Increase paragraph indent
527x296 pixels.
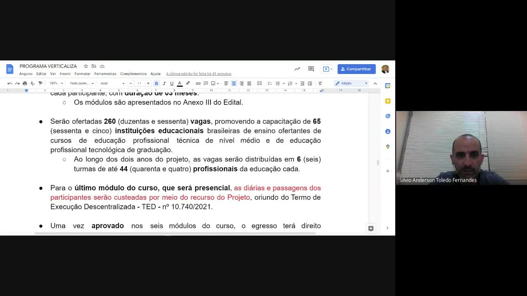(310, 83)
